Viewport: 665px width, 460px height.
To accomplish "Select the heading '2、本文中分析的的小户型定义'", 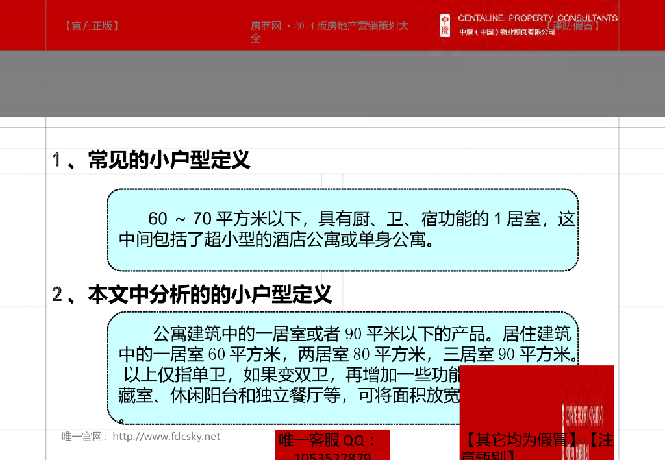I will coord(192,295).
